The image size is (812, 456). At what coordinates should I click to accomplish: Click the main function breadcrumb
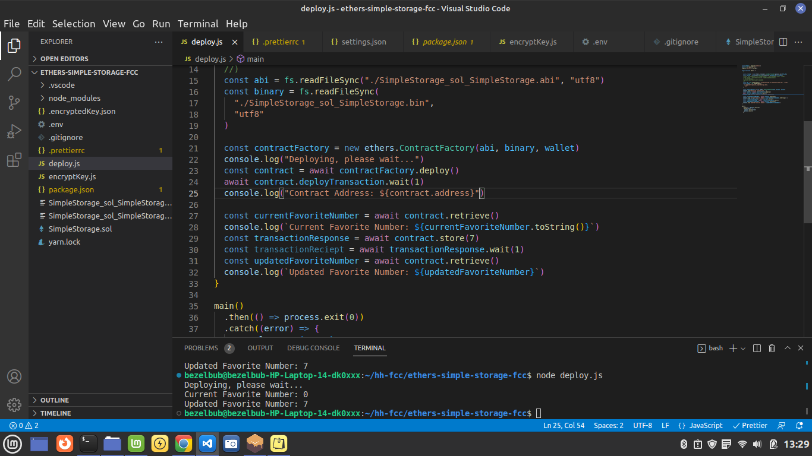(250, 59)
